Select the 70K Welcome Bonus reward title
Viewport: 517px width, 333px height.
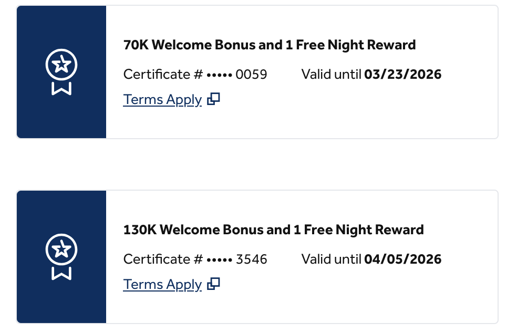269,45
